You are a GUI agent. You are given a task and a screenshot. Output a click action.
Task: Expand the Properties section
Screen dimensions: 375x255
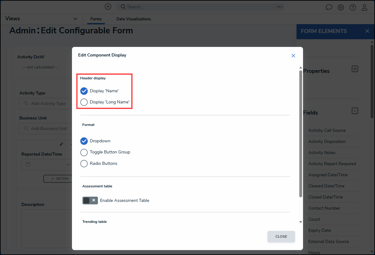coord(355,69)
